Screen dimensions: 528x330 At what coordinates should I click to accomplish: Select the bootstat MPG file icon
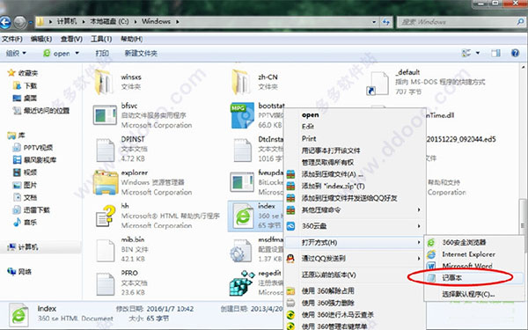[243, 115]
